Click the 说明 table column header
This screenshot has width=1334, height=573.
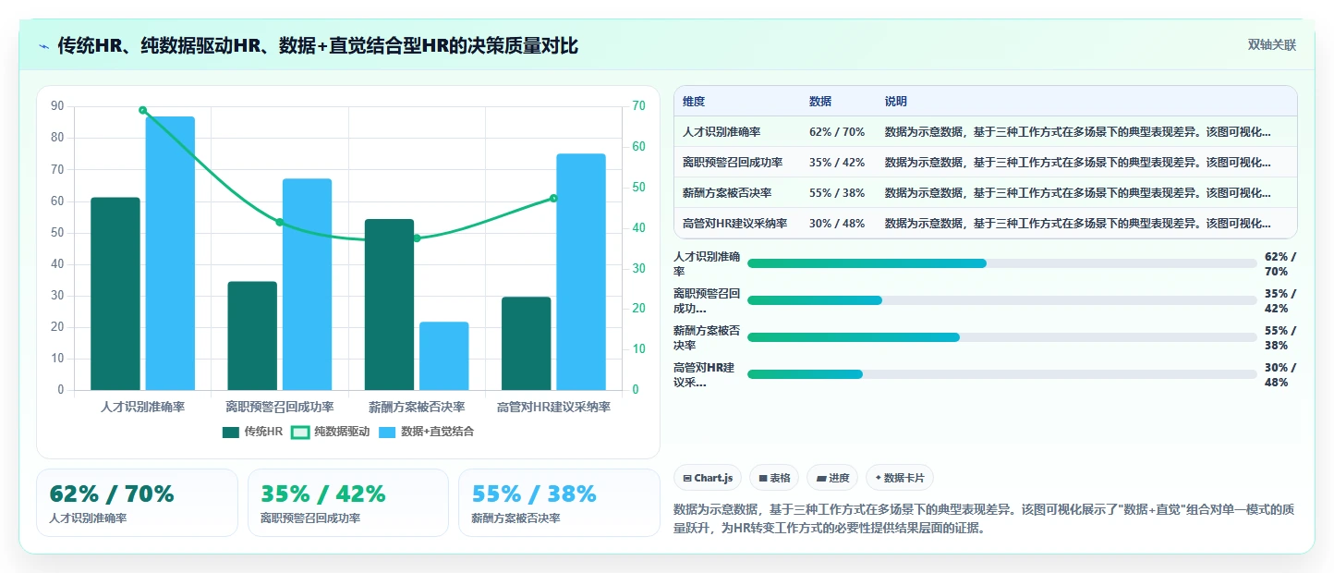coord(896,102)
